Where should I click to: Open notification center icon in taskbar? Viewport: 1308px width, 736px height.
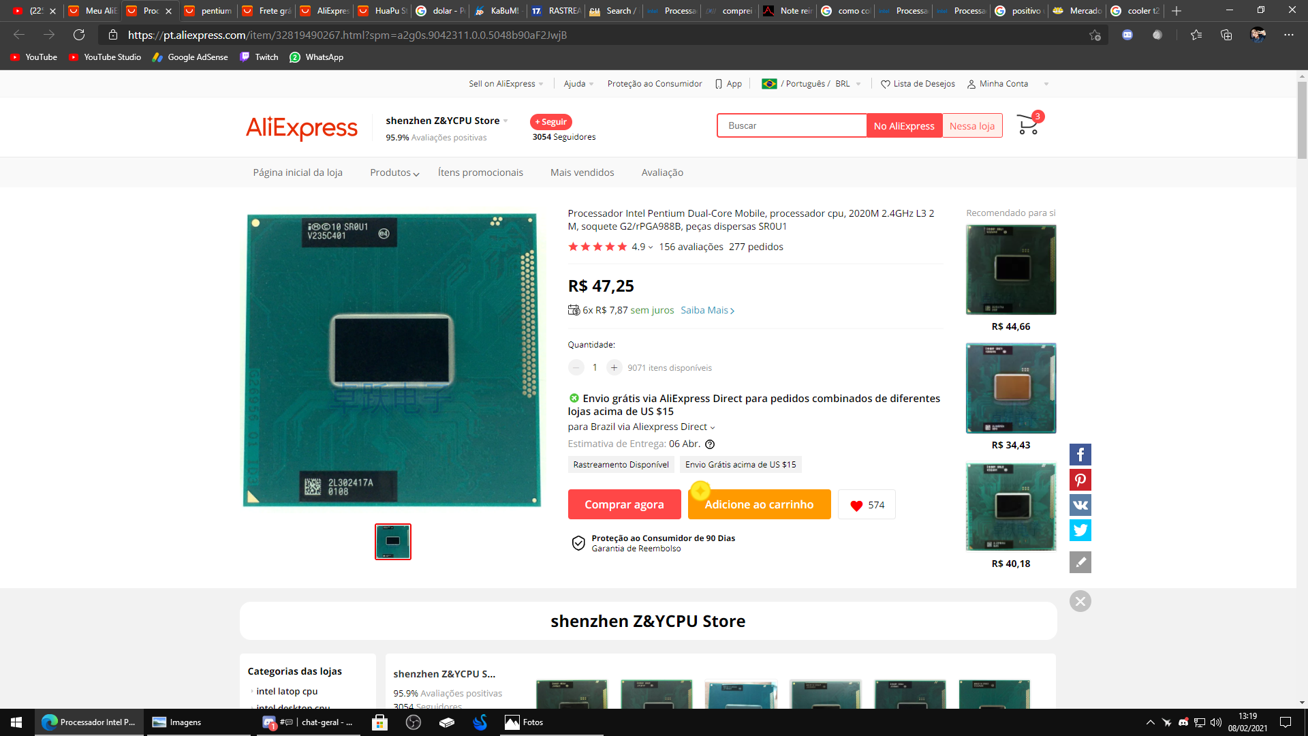click(x=1286, y=722)
